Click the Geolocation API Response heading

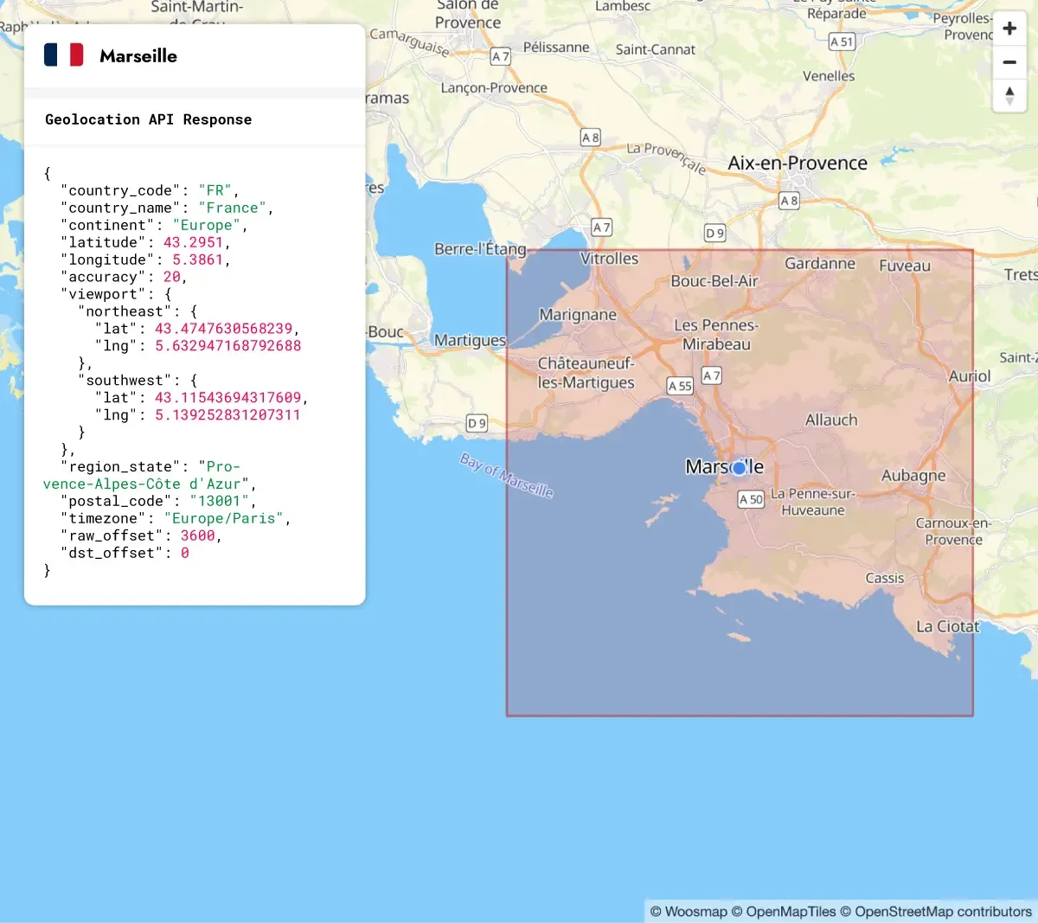pyautogui.click(x=149, y=119)
